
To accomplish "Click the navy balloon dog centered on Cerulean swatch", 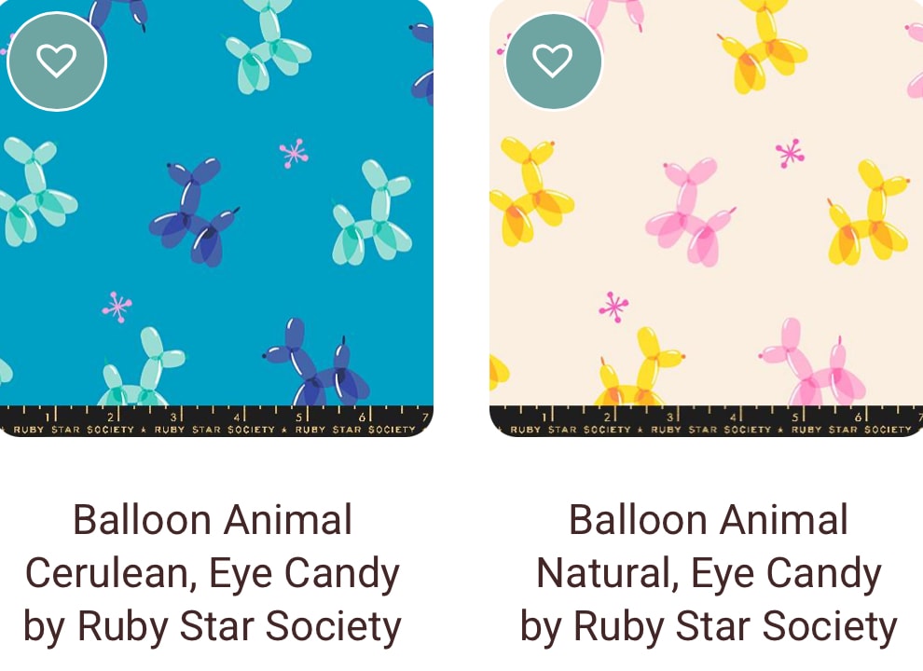I will (x=194, y=211).
